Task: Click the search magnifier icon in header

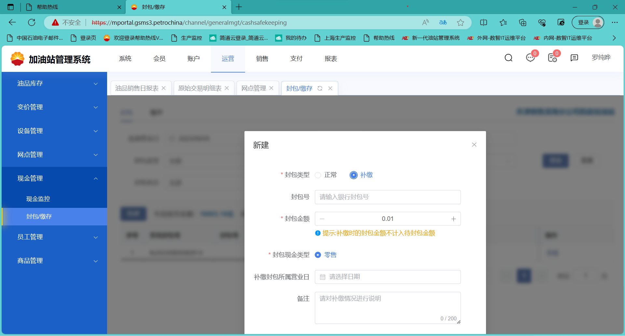Action: 508,58
